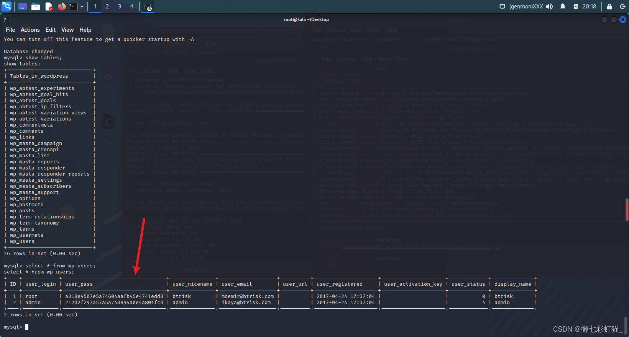Launch Firefox from the top panel
The width and height of the screenshot is (629, 337).
pyautogui.click(x=61, y=7)
